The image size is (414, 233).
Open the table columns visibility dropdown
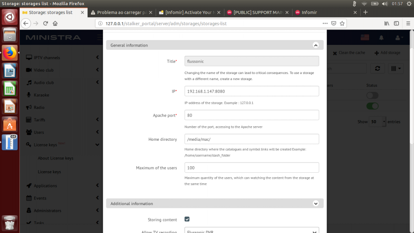point(396,69)
